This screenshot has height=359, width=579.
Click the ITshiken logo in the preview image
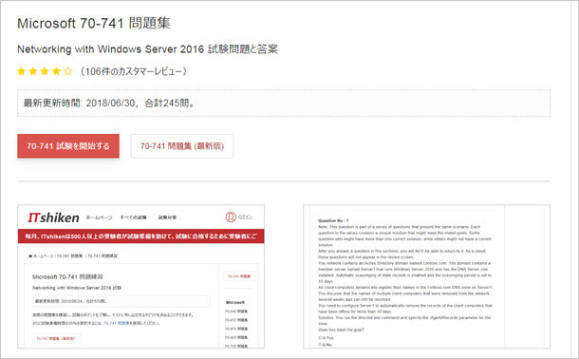[x=53, y=217]
